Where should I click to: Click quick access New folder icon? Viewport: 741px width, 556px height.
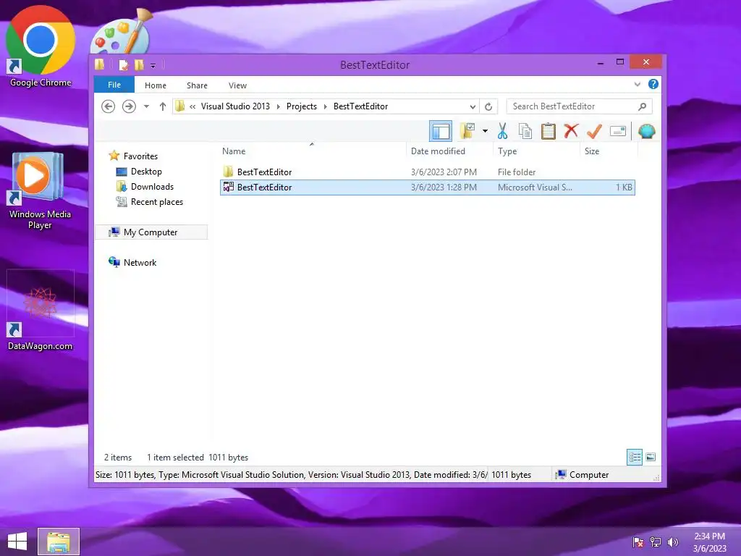[139, 64]
